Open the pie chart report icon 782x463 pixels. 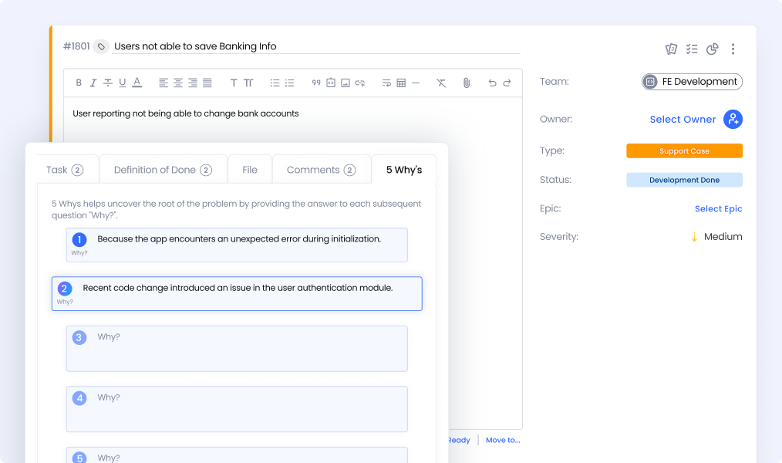point(712,49)
